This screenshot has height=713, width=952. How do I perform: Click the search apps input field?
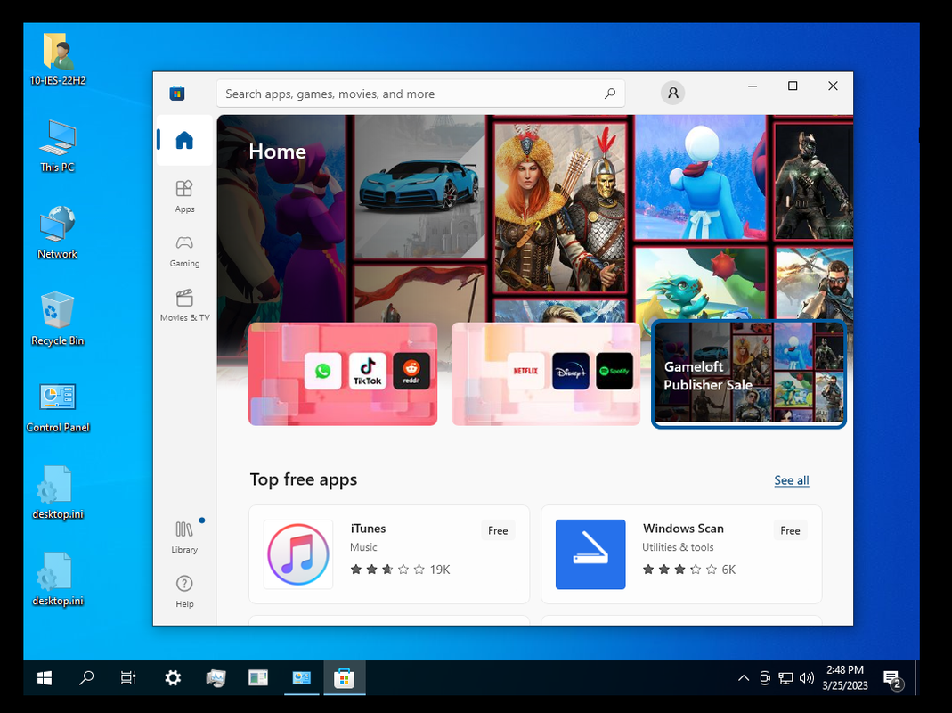point(420,94)
